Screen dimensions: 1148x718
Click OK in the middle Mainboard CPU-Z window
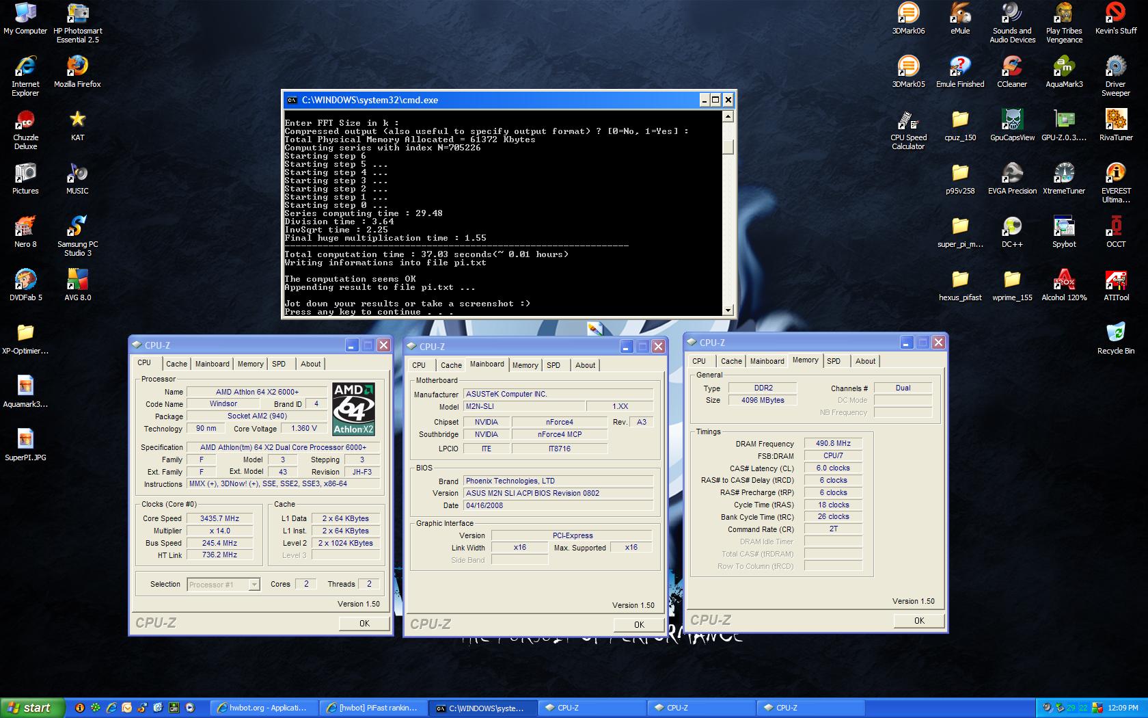point(639,624)
